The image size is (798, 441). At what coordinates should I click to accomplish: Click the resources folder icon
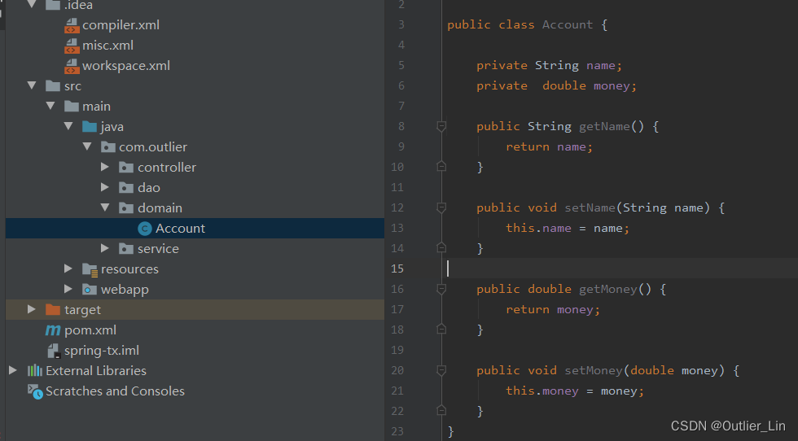[90, 269]
